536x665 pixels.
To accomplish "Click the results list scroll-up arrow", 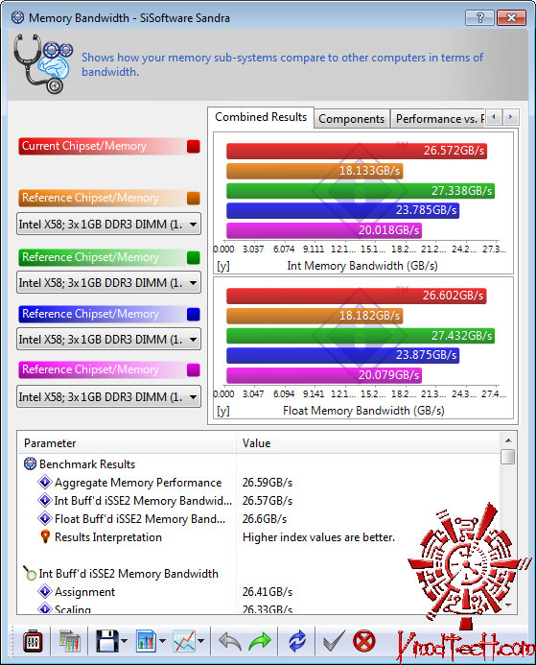I will (x=508, y=440).
